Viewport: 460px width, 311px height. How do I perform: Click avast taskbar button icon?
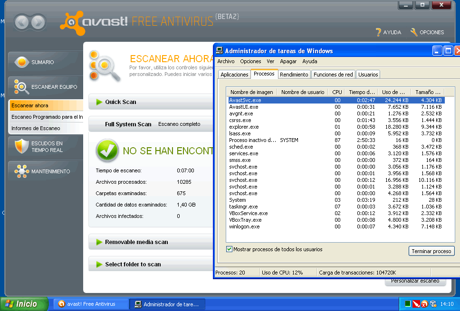click(x=61, y=304)
